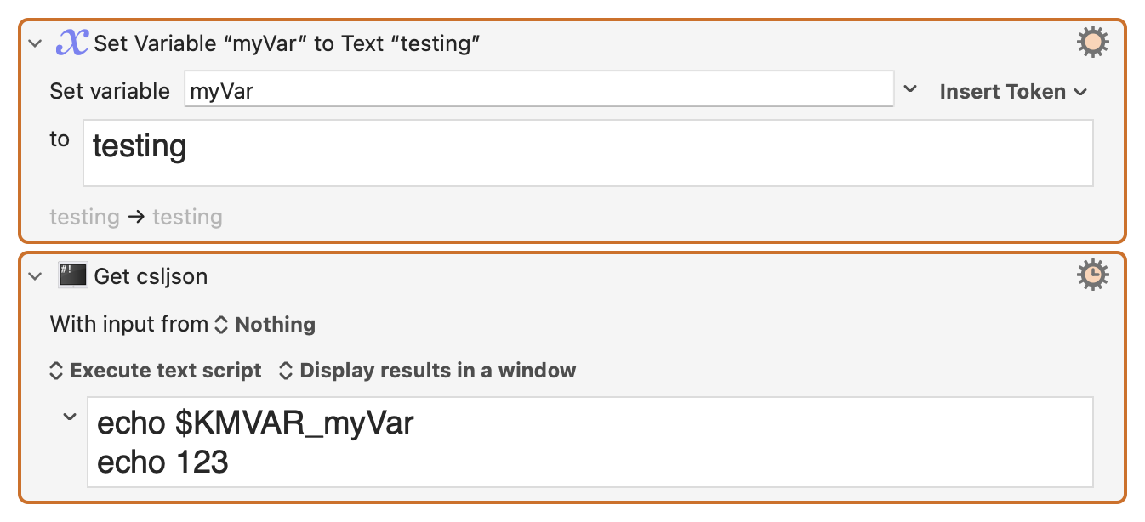1145x522 pixels.
Task: Open the Insert Token menu
Action: point(1013,92)
